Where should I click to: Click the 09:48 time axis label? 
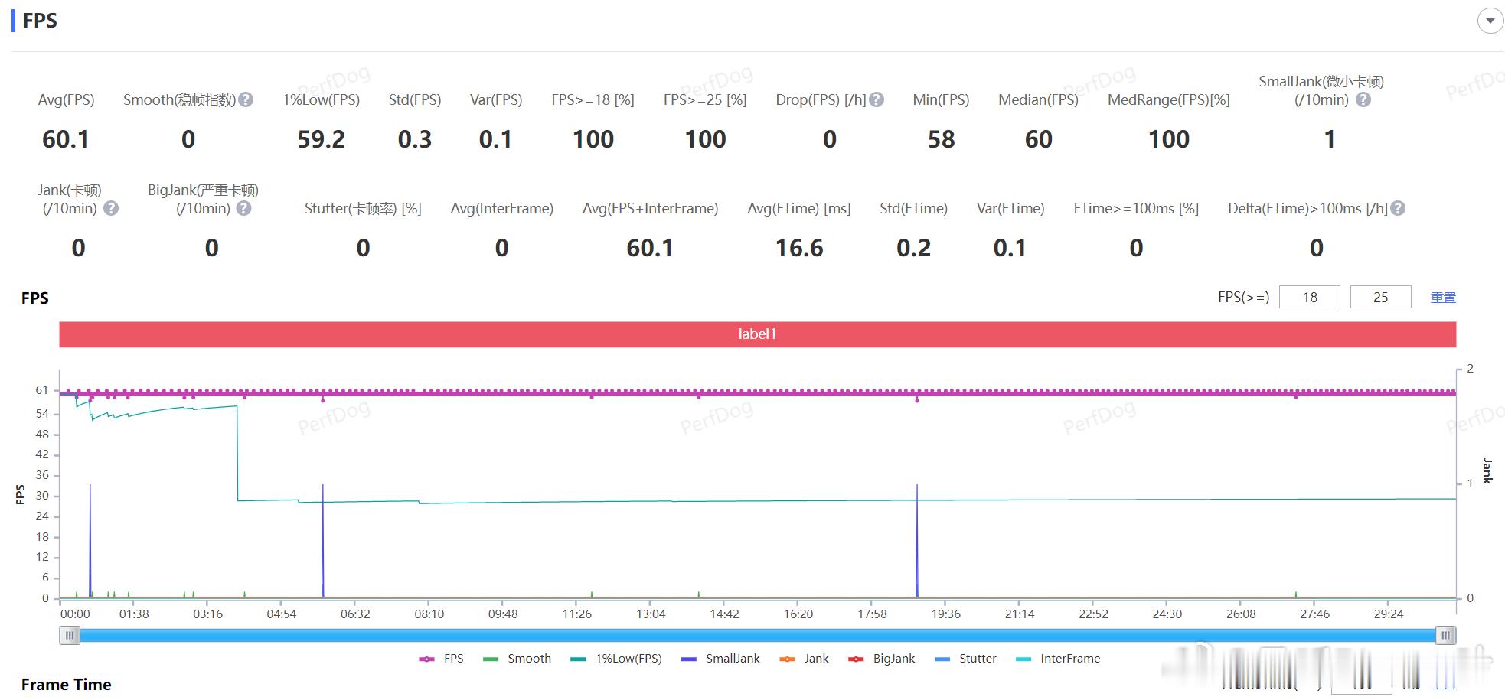[x=503, y=614]
